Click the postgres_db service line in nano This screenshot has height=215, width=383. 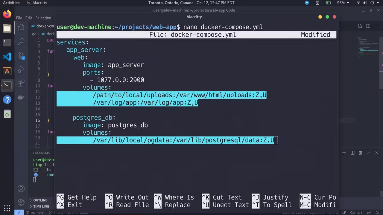[x=94, y=118]
